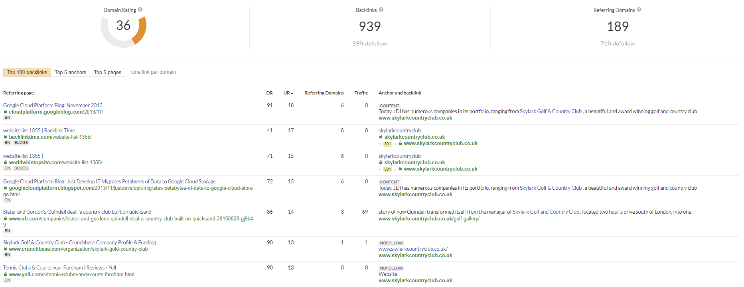Click the CONTENT tag in the blogspot.com row
This screenshot has width=744, height=287.
click(389, 182)
